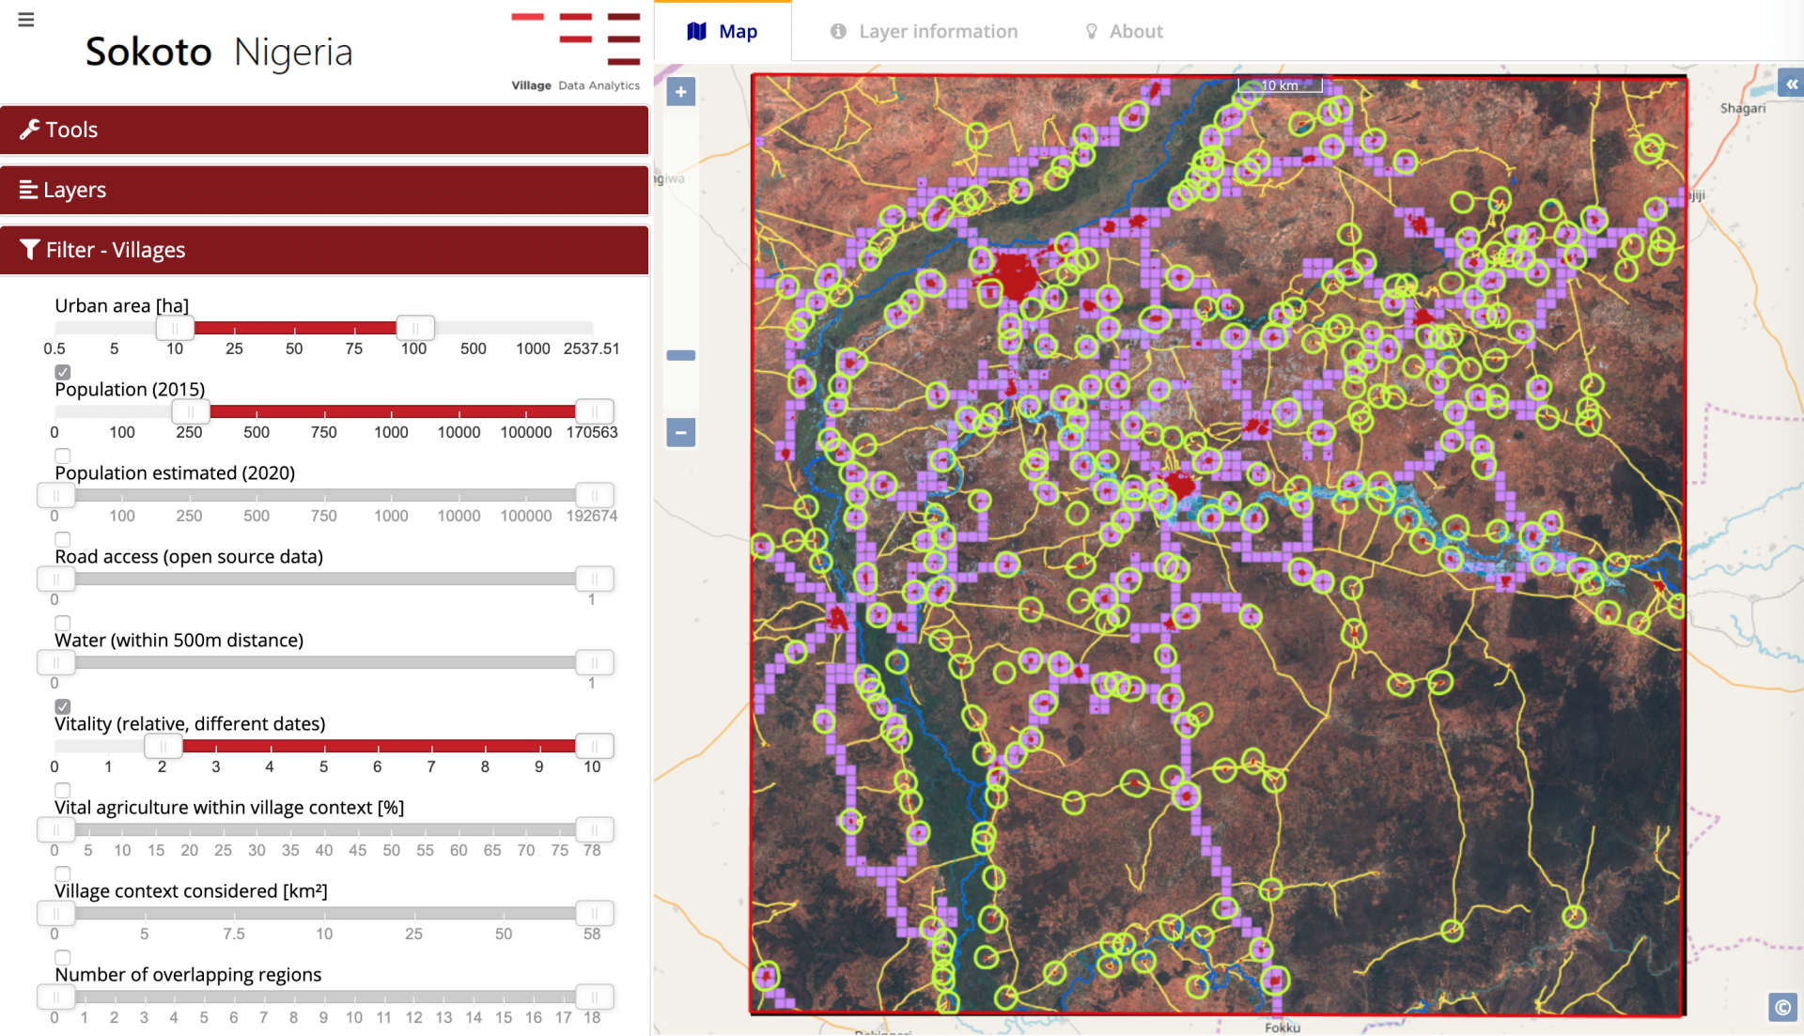Click the Village Data Analytics logo

[576, 51]
